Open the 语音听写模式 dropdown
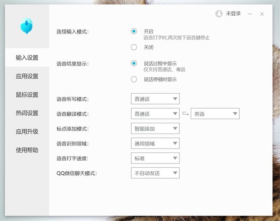280x221 pixels. pos(155,99)
